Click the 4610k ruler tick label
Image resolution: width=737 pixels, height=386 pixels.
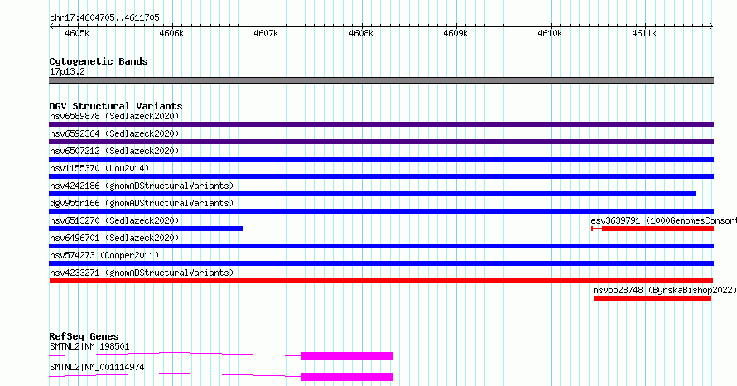click(x=550, y=33)
